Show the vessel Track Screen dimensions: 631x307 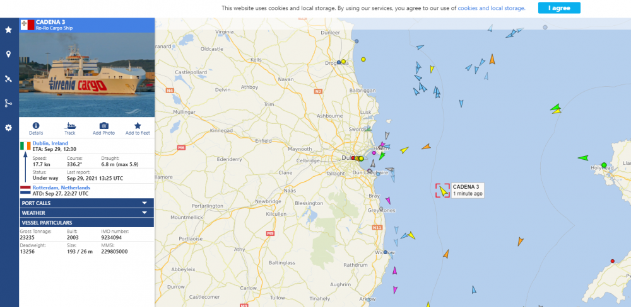pos(70,128)
